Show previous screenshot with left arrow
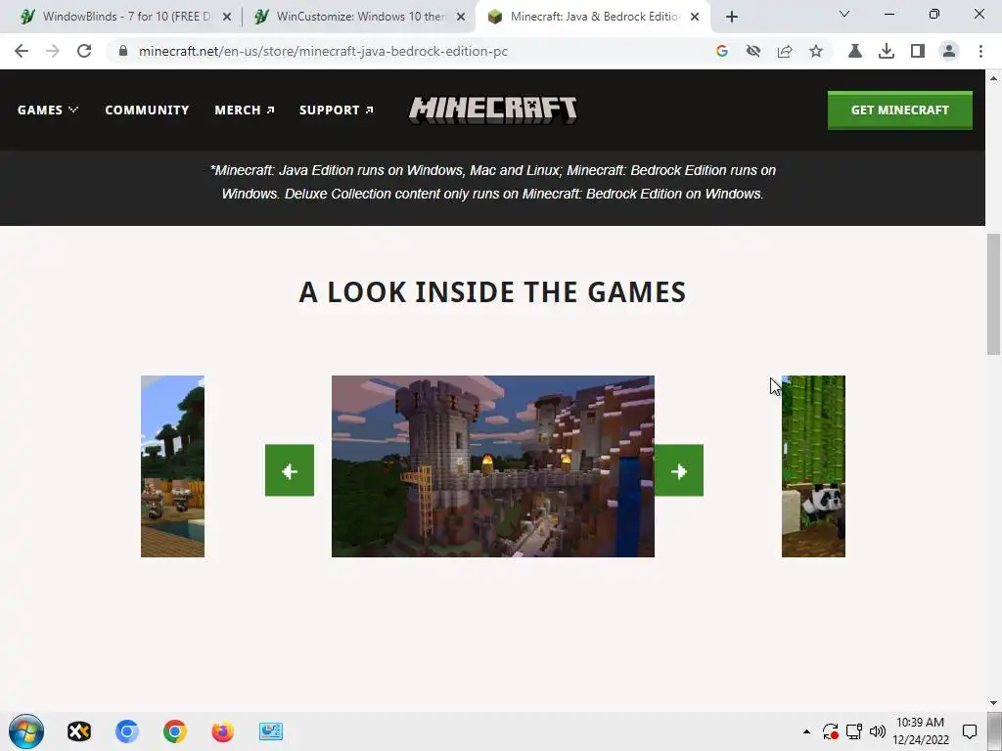This screenshot has height=751, width=1002. pyautogui.click(x=290, y=470)
